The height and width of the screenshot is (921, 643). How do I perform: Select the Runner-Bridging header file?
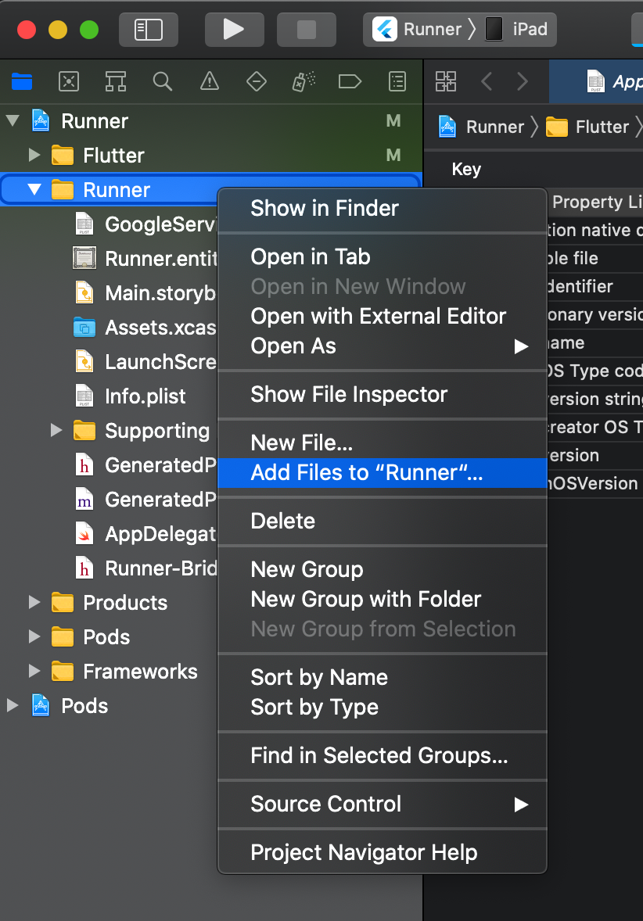click(x=145, y=568)
